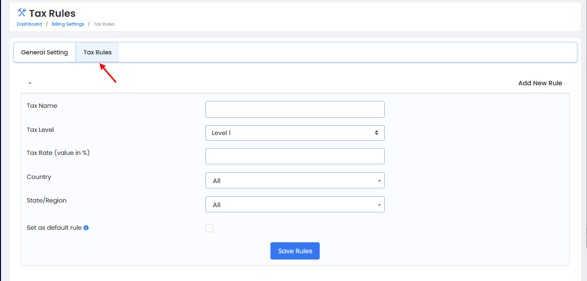The image size is (587, 281).
Task: Expand the Country selector showing All
Action: 295,181
